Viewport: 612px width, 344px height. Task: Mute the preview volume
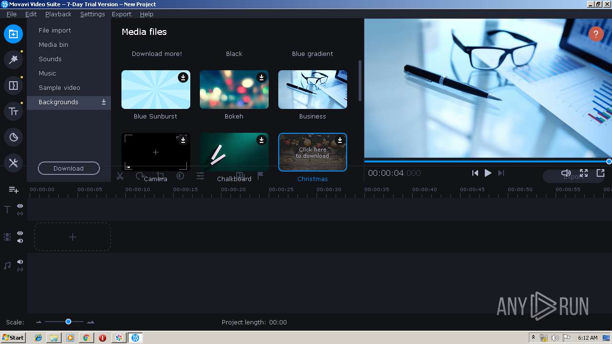click(x=566, y=173)
